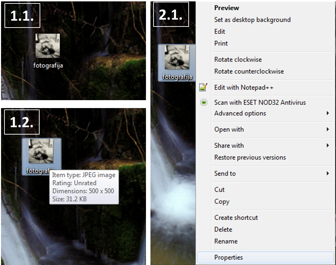Expand the Open with submenu arrow

(x=328, y=129)
